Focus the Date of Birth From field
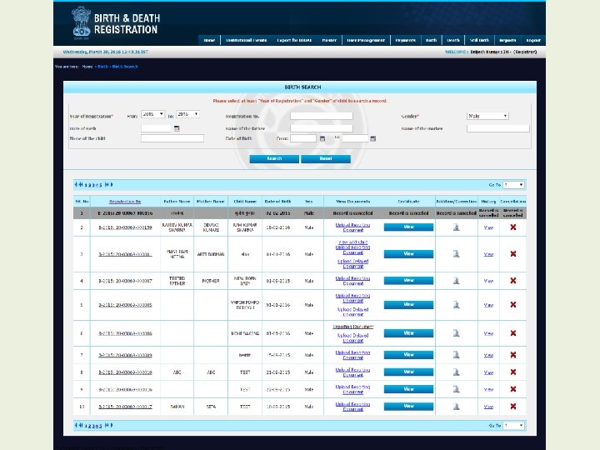600x450 pixels. (303, 138)
